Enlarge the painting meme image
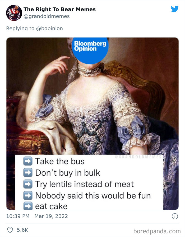Viewport: 185px width, 237px height. [92, 124]
